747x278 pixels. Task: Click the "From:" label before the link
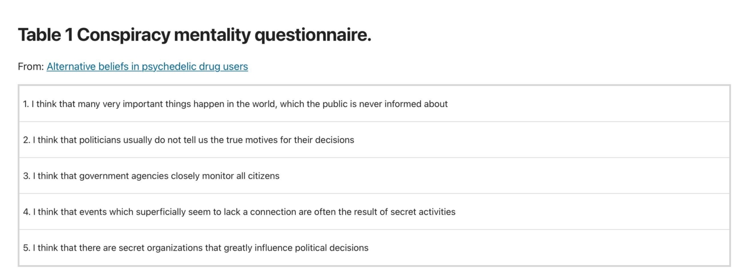[x=31, y=67]
